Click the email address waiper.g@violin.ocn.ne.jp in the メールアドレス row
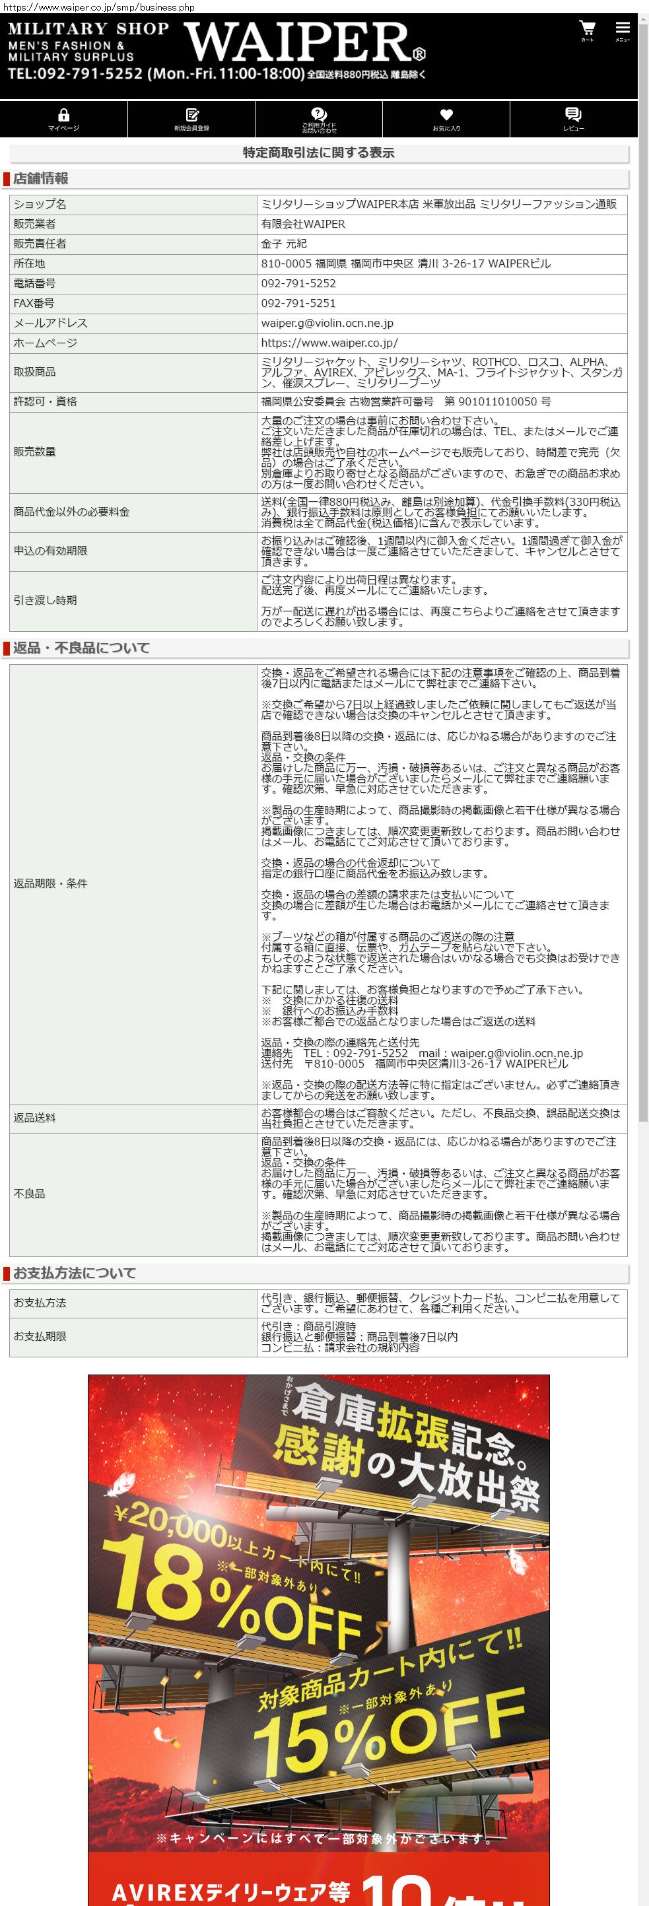Viewport: 649px width, 1906px height. click(x=327, y=323)
